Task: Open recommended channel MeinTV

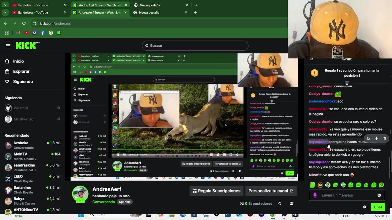Action: pos(32,156)
